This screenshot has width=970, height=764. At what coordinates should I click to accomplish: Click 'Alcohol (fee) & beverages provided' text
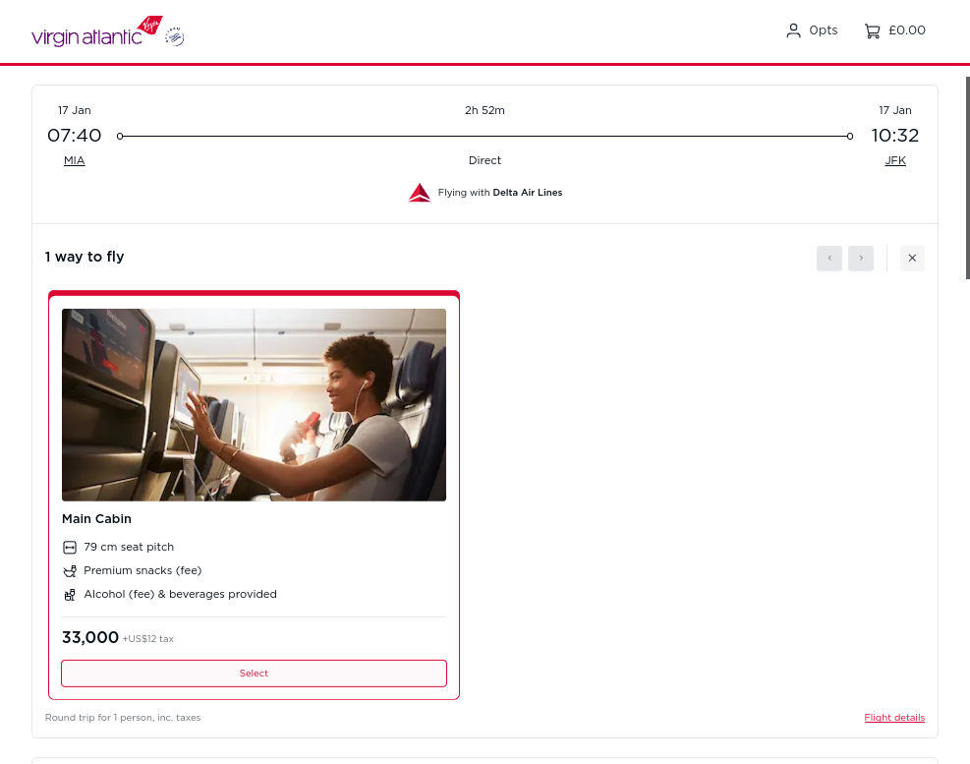[x=180, y=594]
